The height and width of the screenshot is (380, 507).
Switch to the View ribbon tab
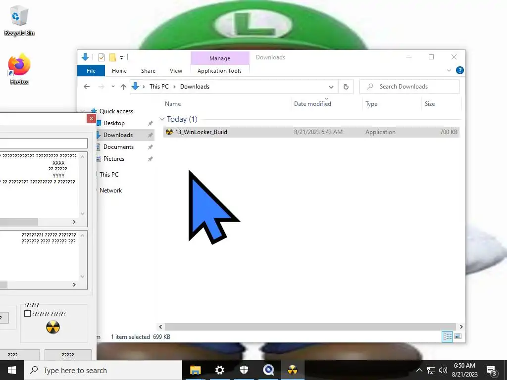coord(176,71)
